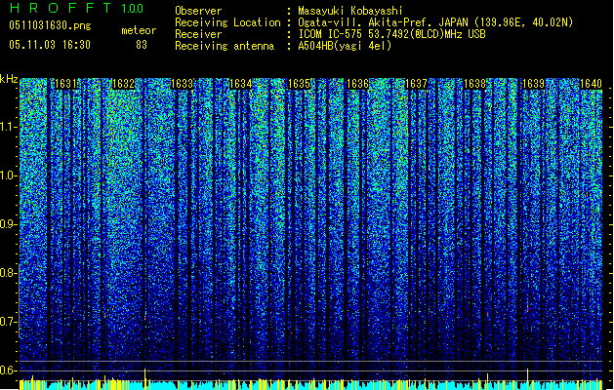Click time marker 1639
Image resolution: width=614 pixels, height=390 pixels.
(533, 84)
